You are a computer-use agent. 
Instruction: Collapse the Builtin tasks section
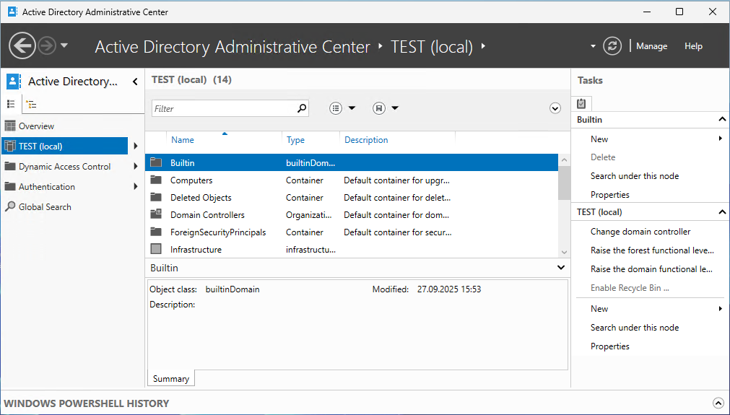click(x=721, y=119)
